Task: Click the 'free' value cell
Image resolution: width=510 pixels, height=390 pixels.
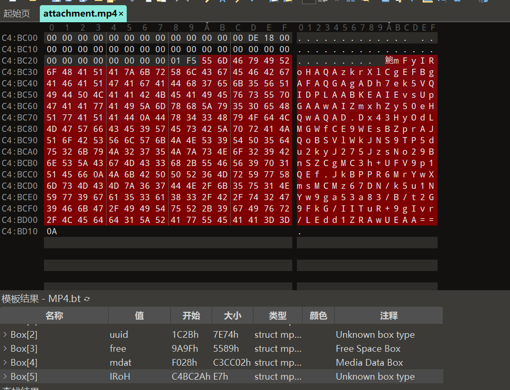Action: [x=118, y=349]
